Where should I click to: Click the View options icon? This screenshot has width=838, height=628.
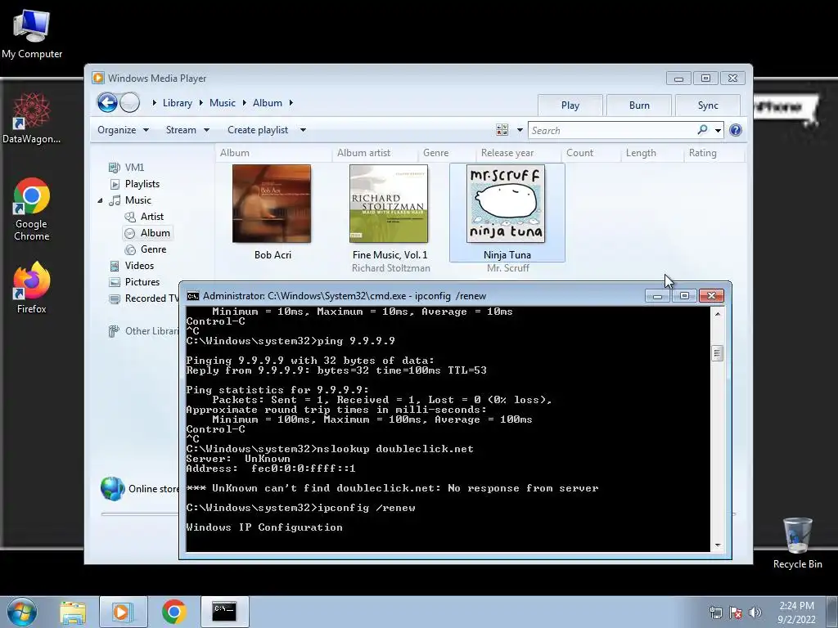click(502, 130)
